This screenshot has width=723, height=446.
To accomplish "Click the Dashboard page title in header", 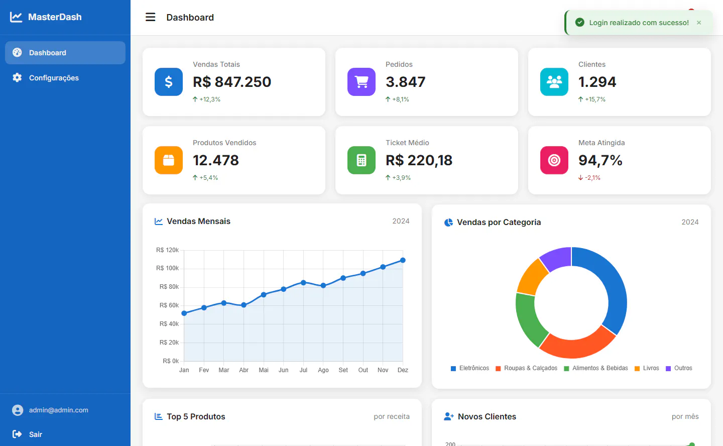I will 190,18.
